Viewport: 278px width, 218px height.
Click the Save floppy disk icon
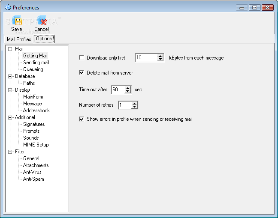click(17, 21)
